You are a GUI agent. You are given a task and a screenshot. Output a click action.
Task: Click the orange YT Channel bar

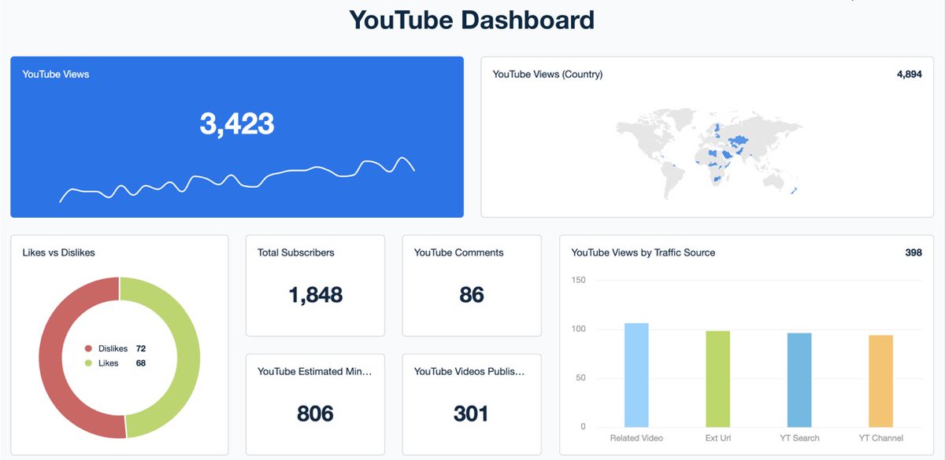coord(881,381)
